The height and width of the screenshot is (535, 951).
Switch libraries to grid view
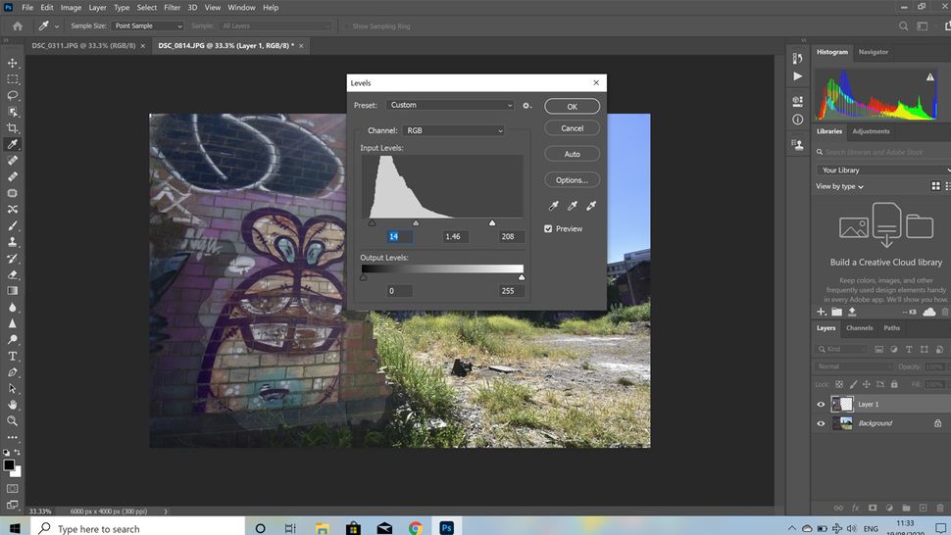(x=936, y=186)
